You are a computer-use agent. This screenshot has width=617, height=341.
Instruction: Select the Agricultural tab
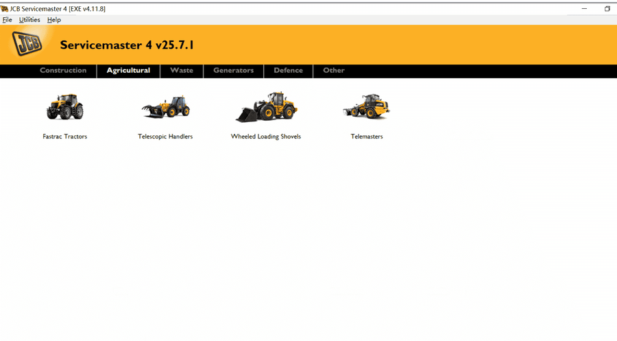point(128,71)
